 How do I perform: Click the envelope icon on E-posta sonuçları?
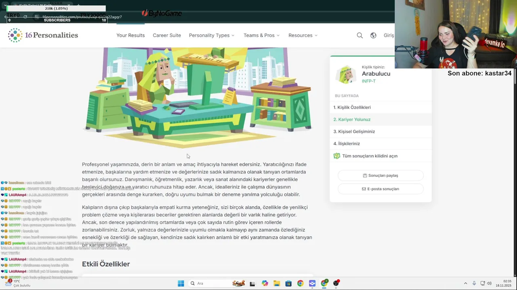[364, 189]
